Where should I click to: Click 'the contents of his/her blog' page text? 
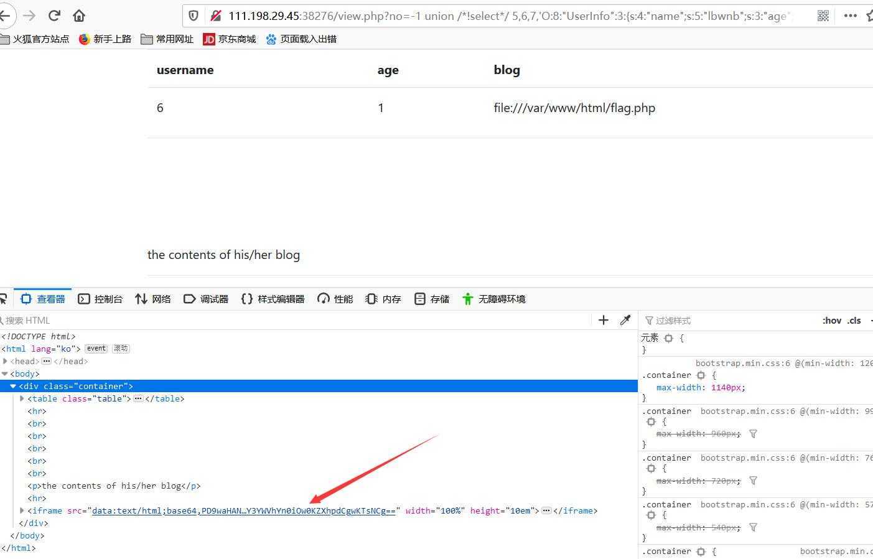(x=223, y=255)
